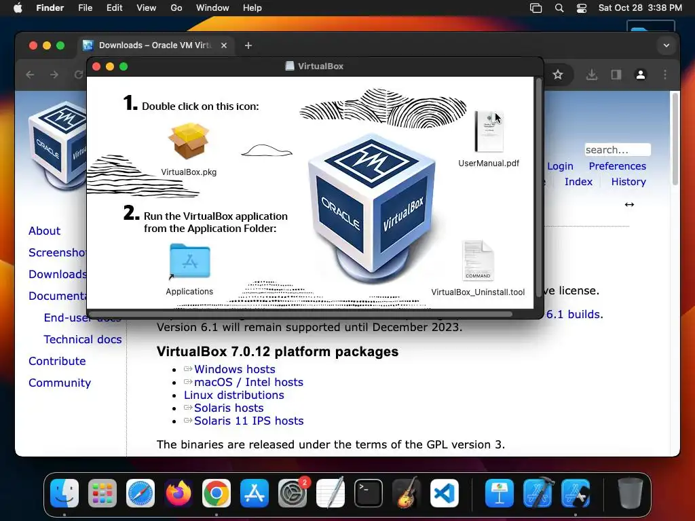The width and height of the screenshot is (695, 521).
Task: Open the View menu
Action: tap(147, 8)
